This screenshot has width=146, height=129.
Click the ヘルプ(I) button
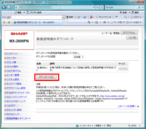[132, 38]
